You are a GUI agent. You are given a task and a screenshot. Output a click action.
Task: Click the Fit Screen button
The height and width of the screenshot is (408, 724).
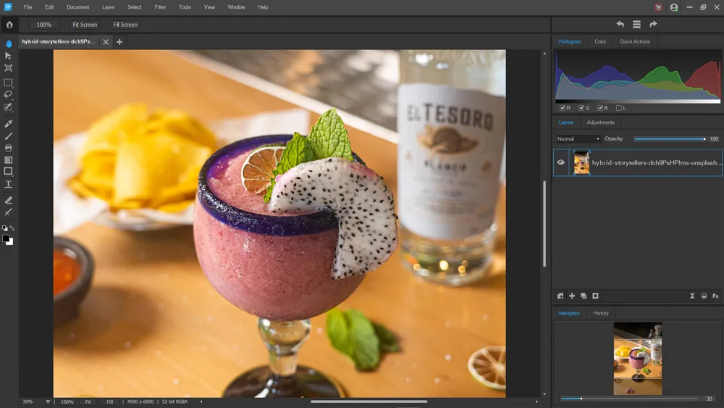[x=85, y=25]
